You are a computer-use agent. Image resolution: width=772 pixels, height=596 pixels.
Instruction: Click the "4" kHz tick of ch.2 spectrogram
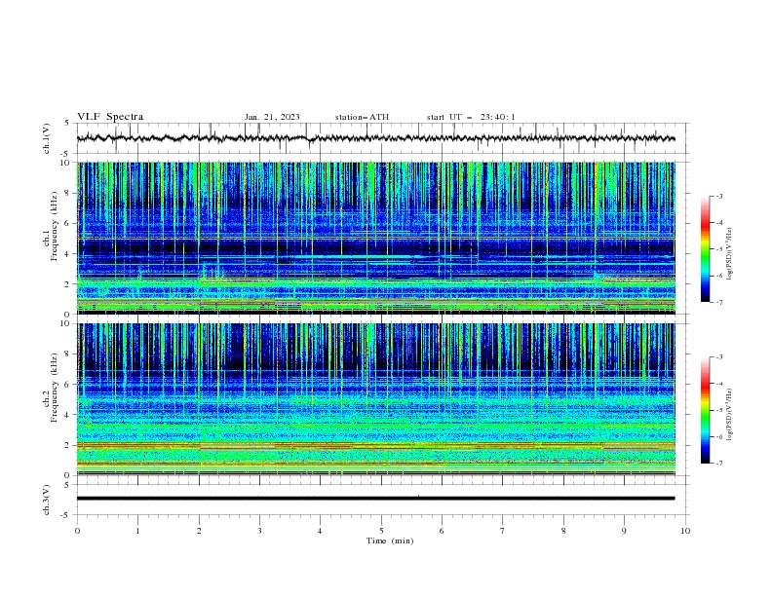point(69,415)
